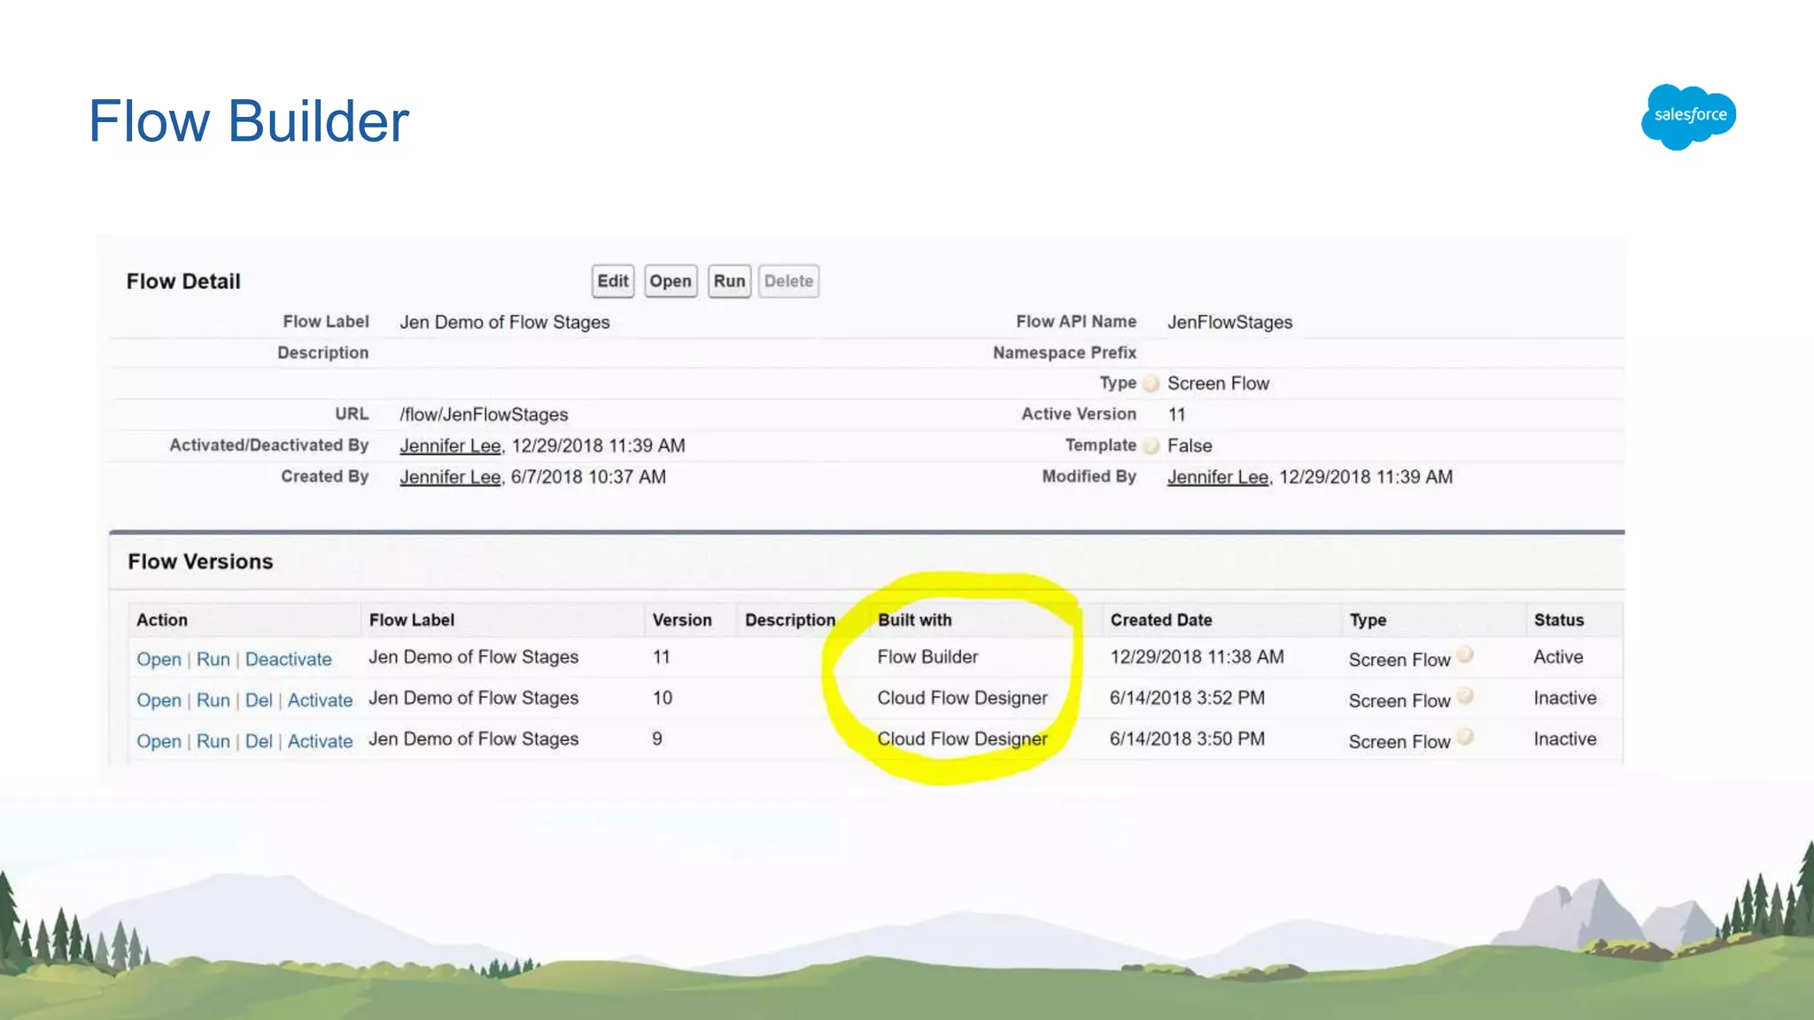Click the greyed Delete button
Screen dimensions: 1814x1020
(x=788, y=282)
